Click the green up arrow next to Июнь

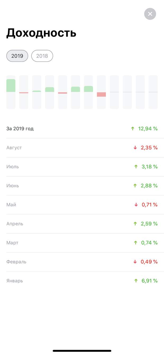[135, 186]
